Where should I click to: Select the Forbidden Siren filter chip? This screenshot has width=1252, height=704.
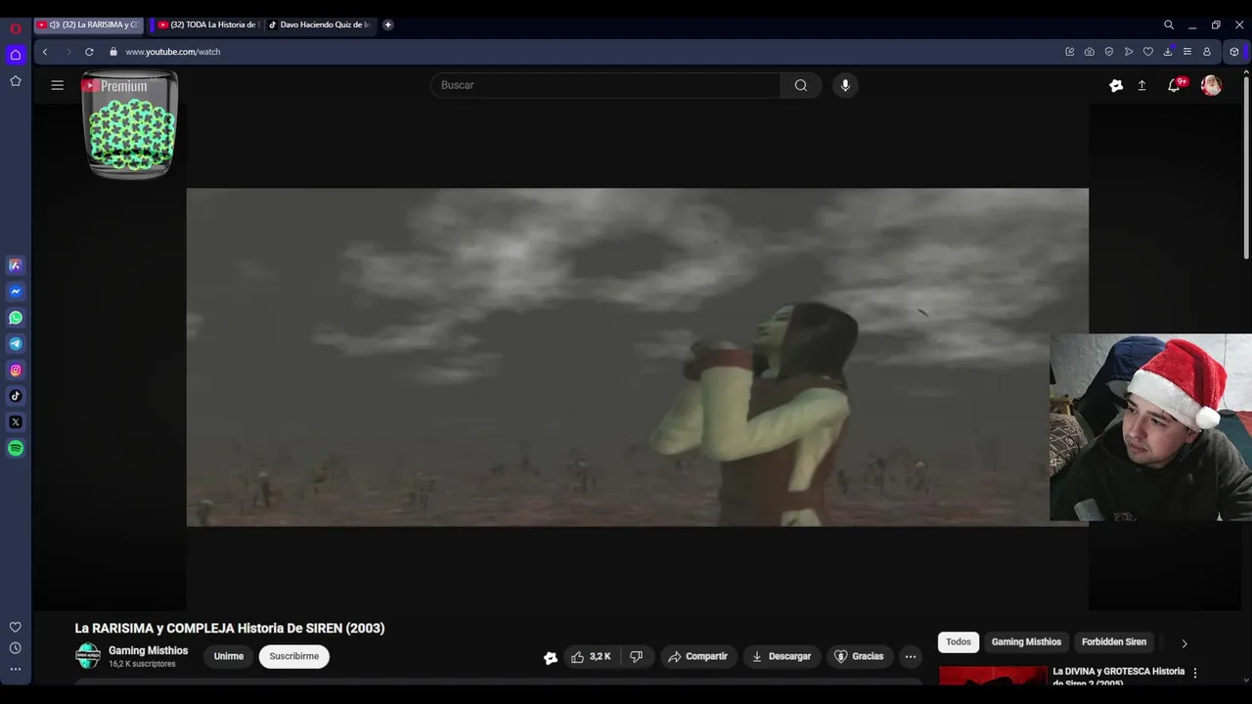1114,642
